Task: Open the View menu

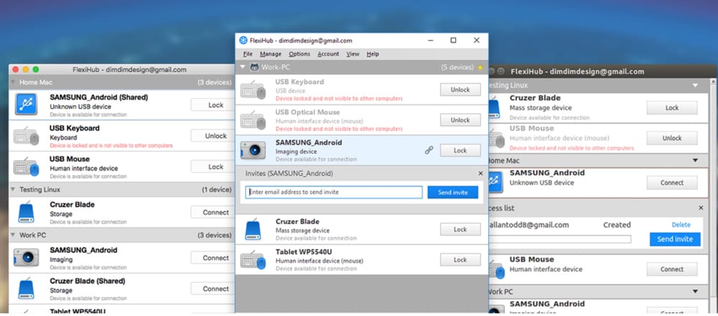Action: click(353, 54)
